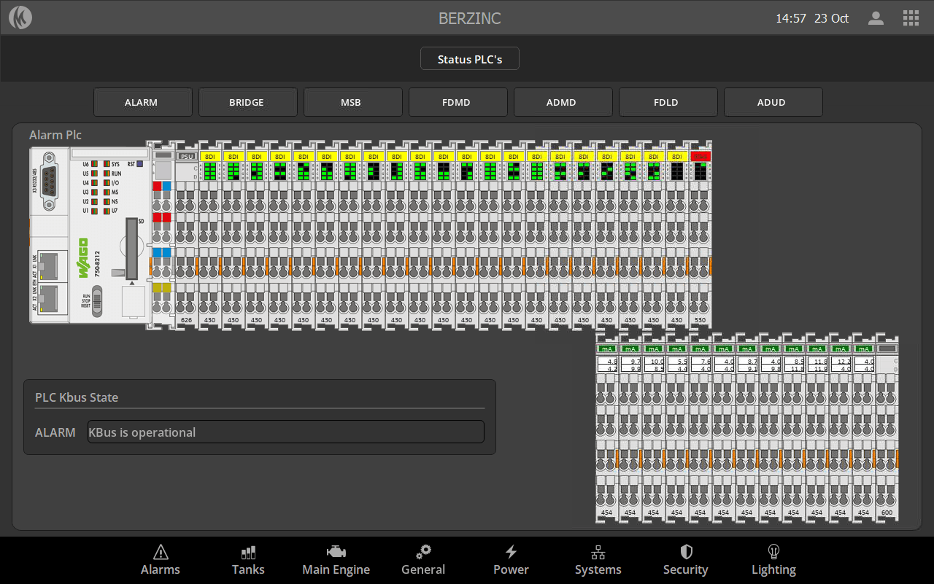
Task: Open the General gears icon
Action: pyautogui.click(x=423, y=552)
